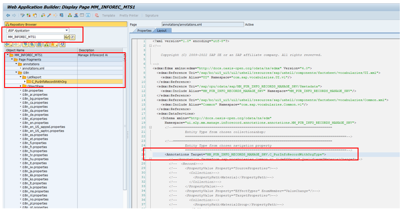Screen dimensions: 403x209
Task: Click the application name field MM_INFOREC_MTS1
Action: (x=35, y=37)
